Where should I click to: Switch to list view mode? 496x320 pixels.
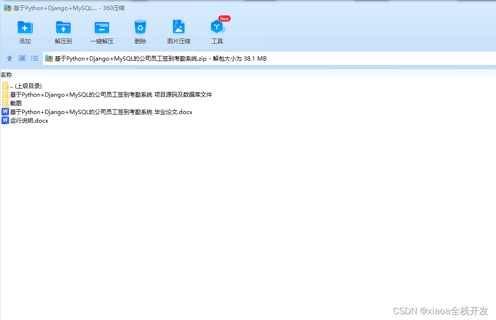[34, 58]
